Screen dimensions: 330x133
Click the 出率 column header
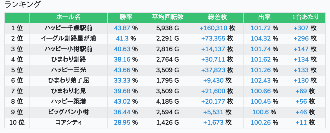coord(264,17)
